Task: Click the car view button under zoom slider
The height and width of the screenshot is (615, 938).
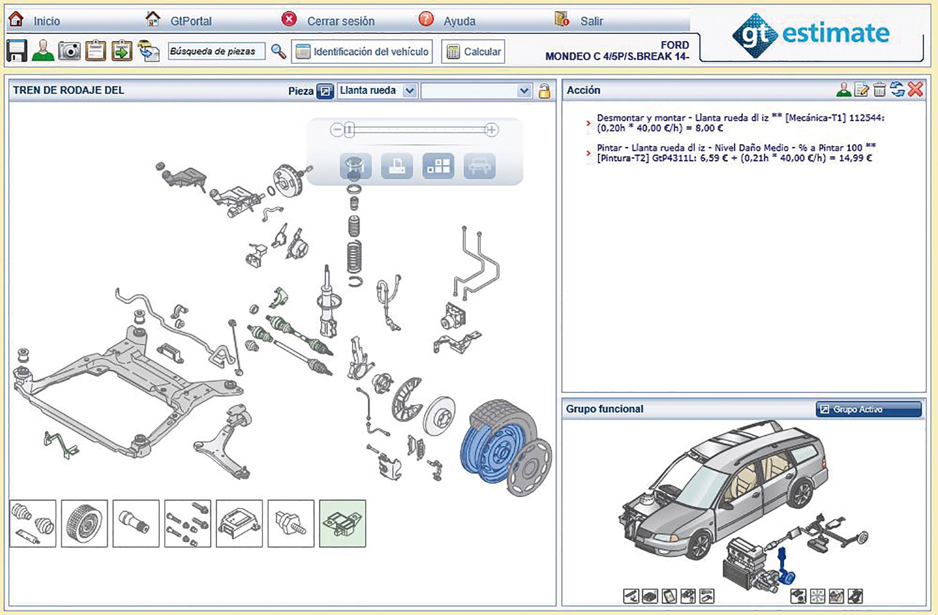Action: click(x=480, y=166)
